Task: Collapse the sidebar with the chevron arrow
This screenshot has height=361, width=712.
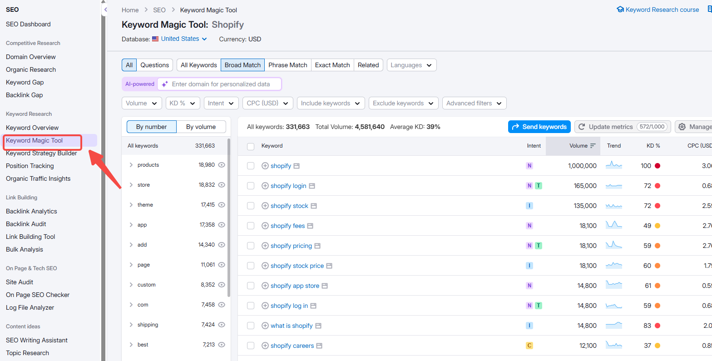Action: [x=105, y=10]
